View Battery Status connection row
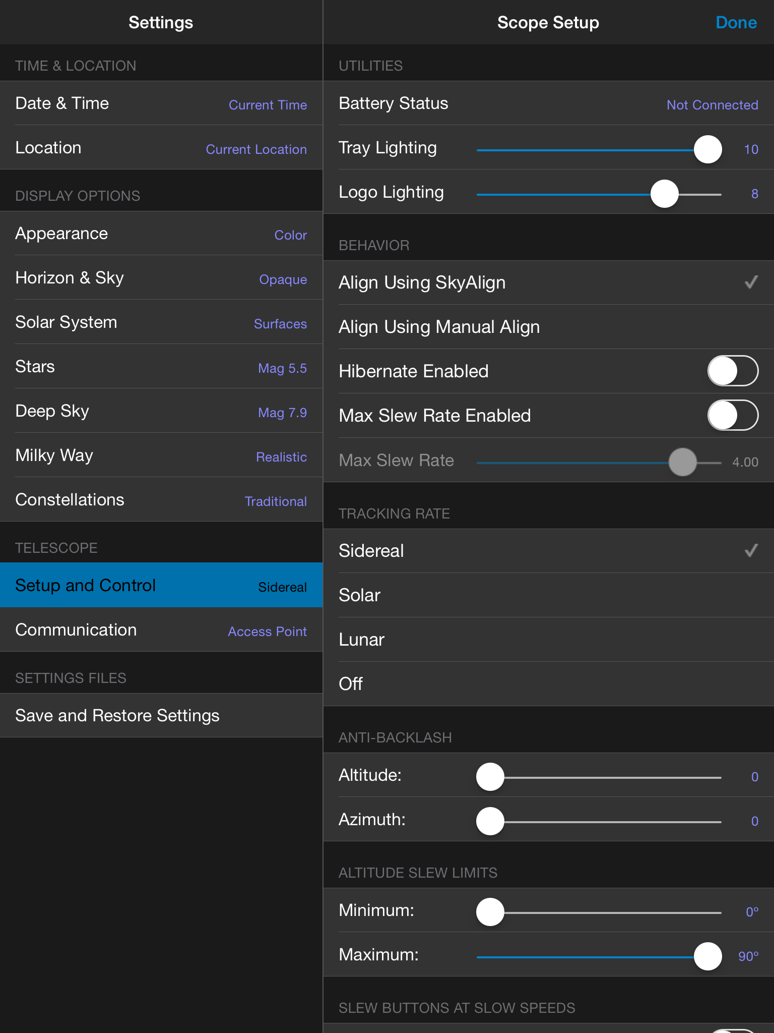Screen dimensions: 774x1033 (548, 103)
